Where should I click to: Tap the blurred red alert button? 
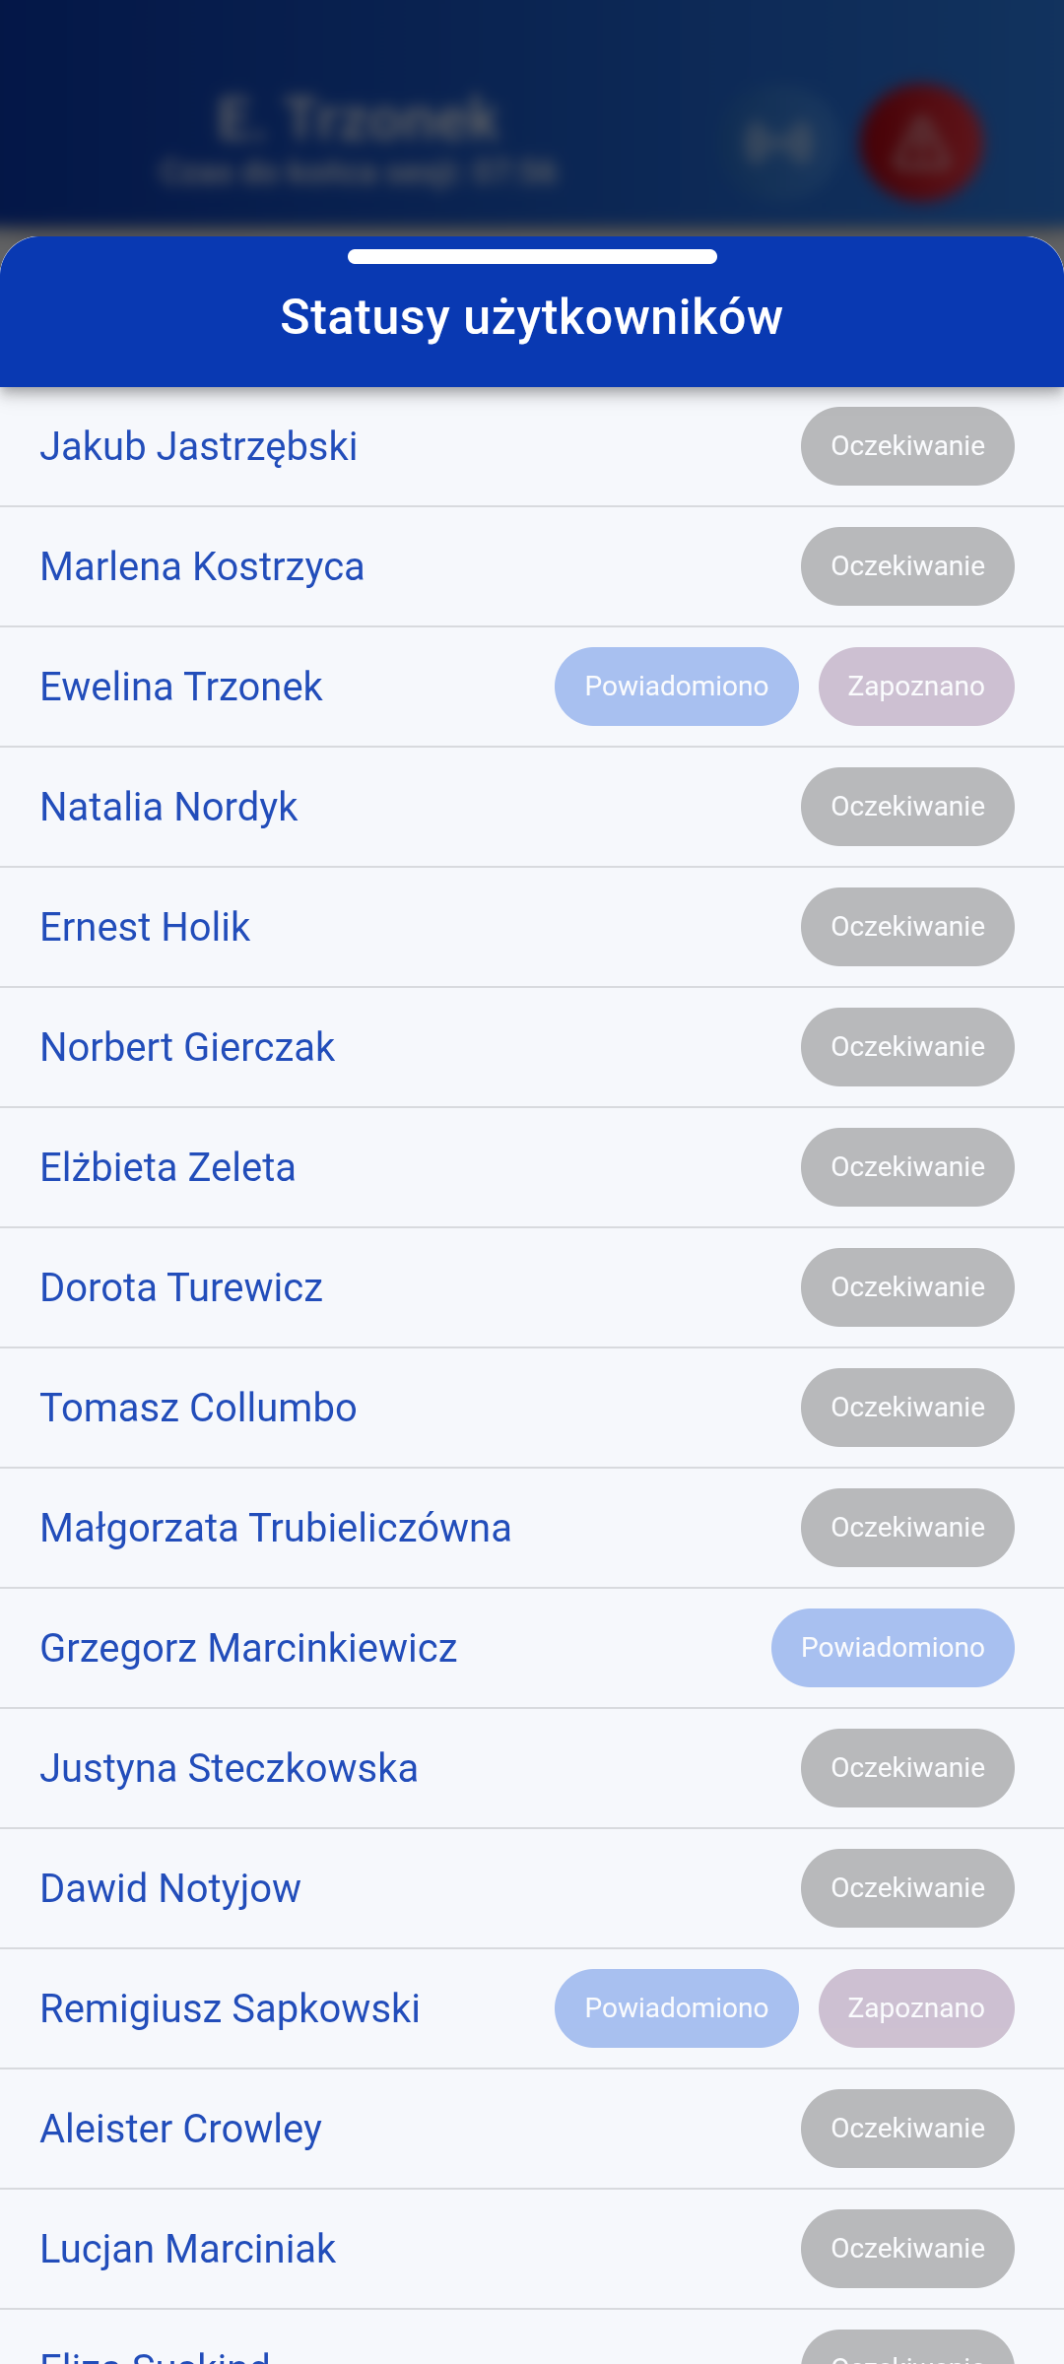(921, 143)
